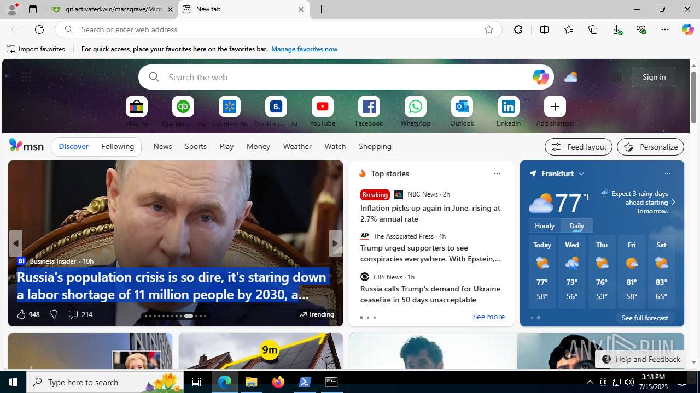Open the QuickBooks shortcut tile
Screen dimensions: 700x393
click(x=183, y=106)
